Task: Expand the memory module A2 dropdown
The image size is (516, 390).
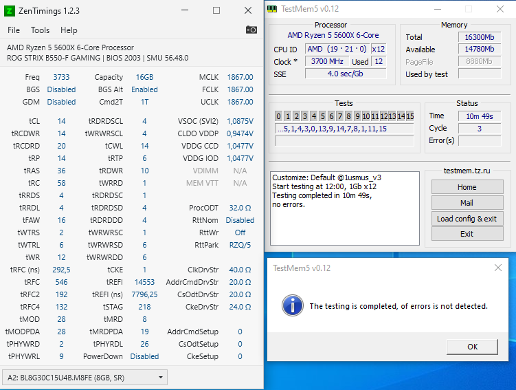Action: click(85, 378)
